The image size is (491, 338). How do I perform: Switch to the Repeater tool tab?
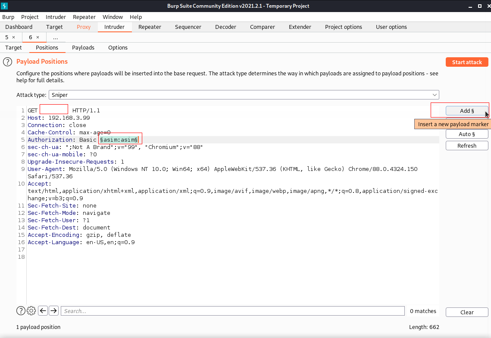pyautogui.click(x=150, y=27)
